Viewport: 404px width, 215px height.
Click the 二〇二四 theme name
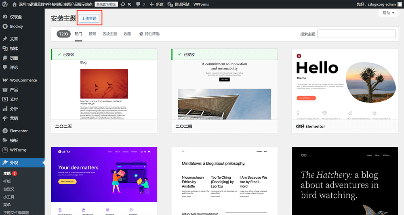click(184, 126)
